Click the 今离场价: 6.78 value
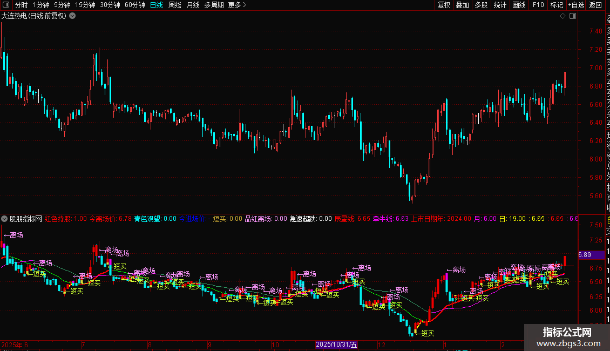 click(x=111, y=219)
